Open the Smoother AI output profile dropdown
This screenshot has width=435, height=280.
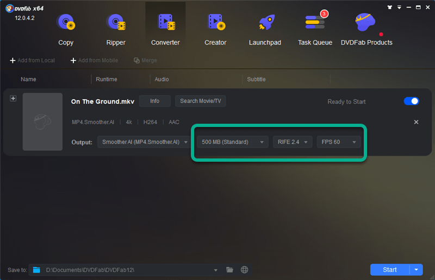[143, 142]
